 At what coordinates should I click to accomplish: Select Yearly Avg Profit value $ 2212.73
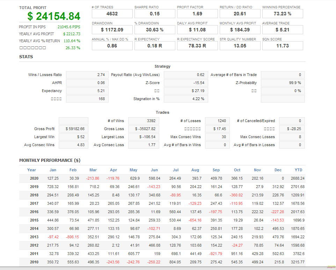(x=72, y=34)
